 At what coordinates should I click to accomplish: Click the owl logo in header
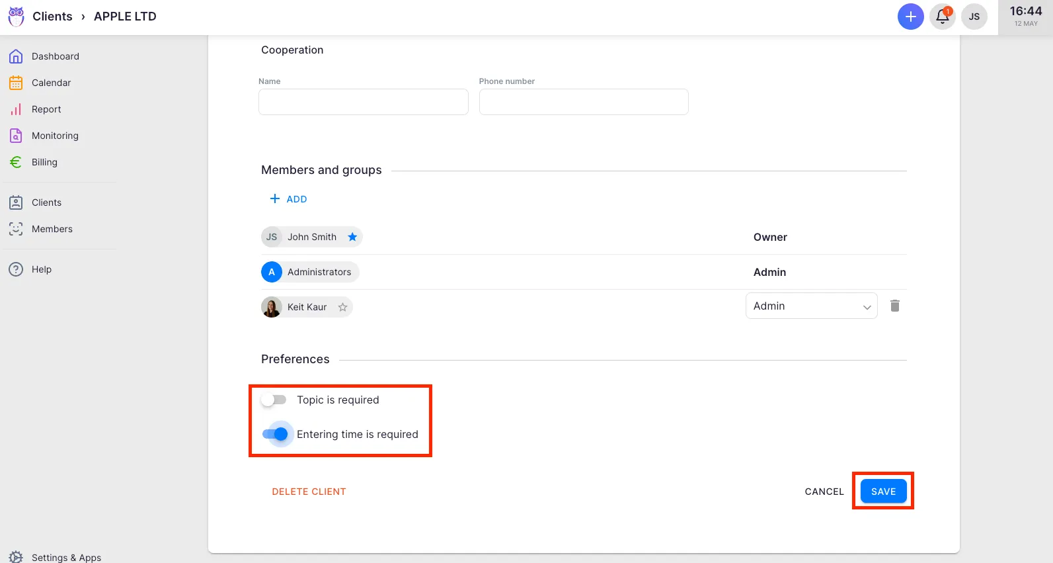click(x=16, y=17)
